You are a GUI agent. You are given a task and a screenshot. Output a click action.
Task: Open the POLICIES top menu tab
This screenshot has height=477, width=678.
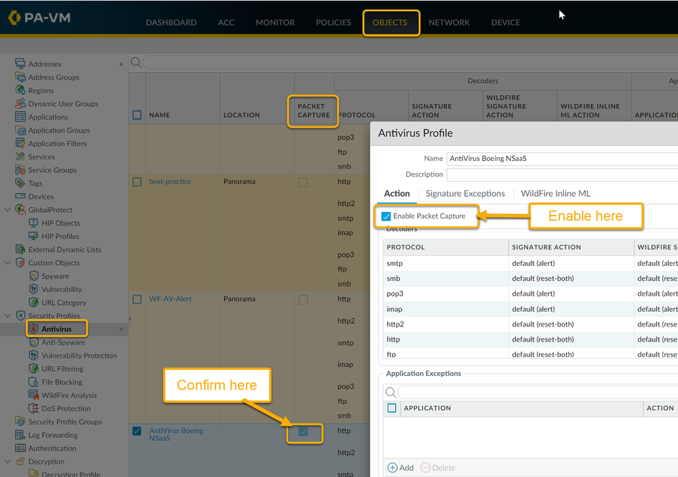click(x=333, y=22)
